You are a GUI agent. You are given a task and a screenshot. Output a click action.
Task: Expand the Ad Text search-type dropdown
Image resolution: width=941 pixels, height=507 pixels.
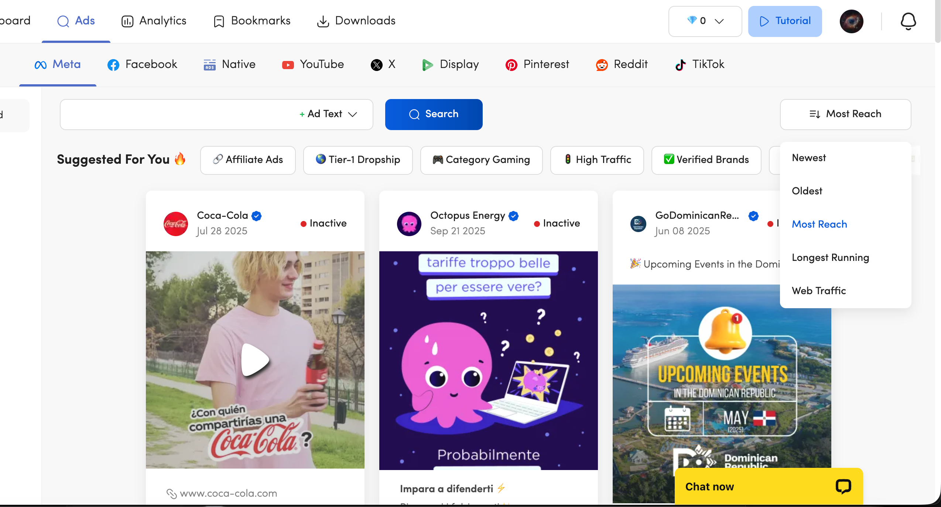(328, 114)
